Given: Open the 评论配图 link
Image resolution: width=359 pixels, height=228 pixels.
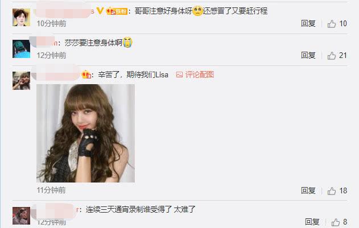Looking at the screenshot, I should (199, 74).
